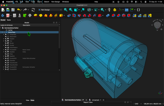Open the Windows menu

[x=65, y=2]
